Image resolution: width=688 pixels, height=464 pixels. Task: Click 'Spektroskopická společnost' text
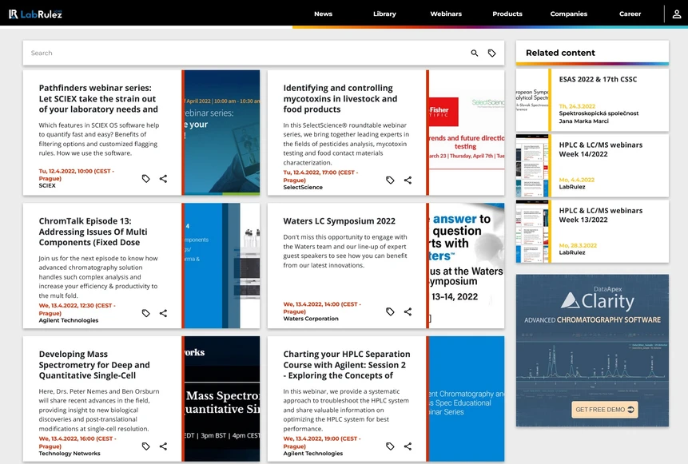[599, 113]
